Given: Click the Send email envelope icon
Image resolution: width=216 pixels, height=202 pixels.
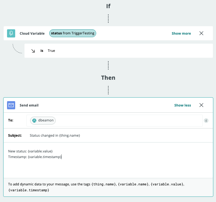Looking at the screenshot, I should pyautogui.click(x=11, y=105).
